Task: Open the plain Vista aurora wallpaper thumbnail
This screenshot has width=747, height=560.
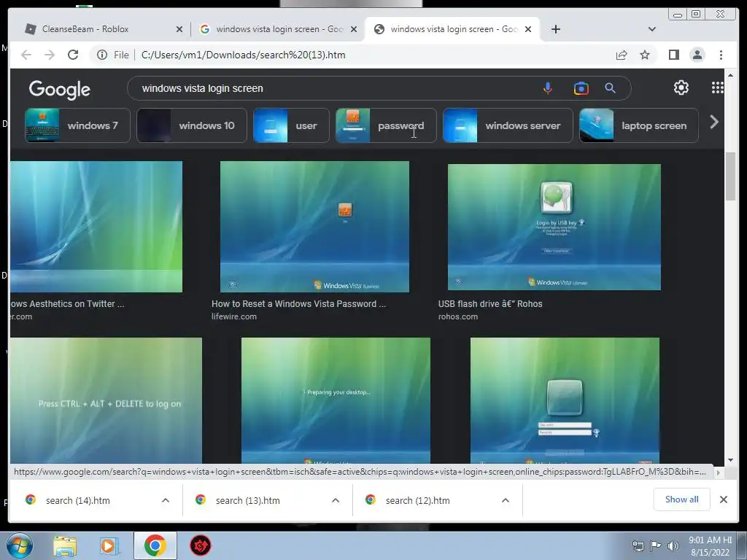Action: (96, 227)
